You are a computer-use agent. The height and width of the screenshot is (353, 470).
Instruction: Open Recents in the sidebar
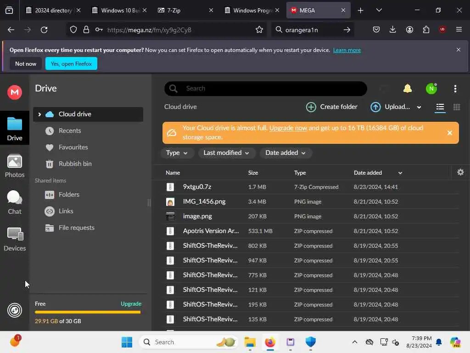coord(70,131)
